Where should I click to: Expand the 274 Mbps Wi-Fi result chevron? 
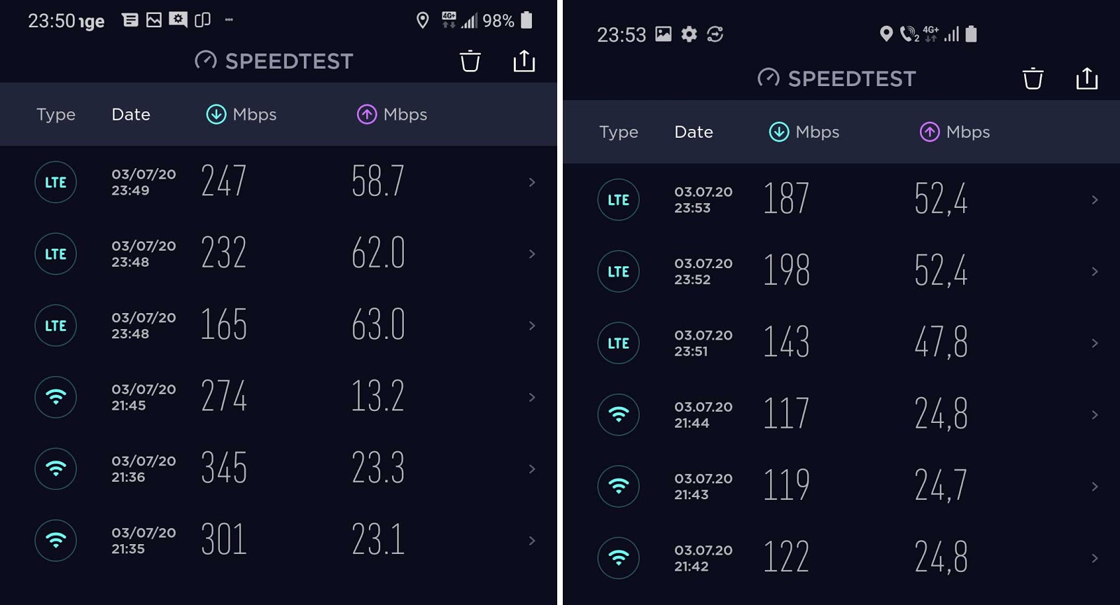[x=532, y=397]
